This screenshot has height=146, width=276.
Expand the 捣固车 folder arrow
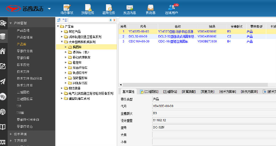click(x=66, y=47)
